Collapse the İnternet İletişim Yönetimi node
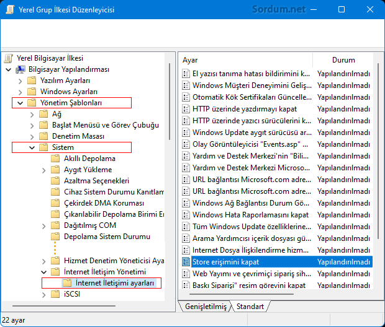The image size is (385, 327). [43, 272]
